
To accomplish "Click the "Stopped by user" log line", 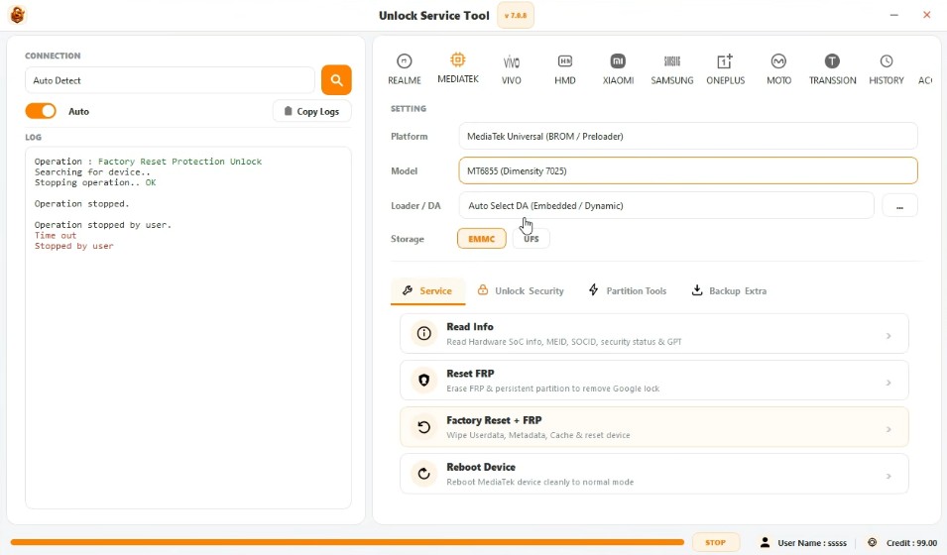I will pyautogui.click(x=73, y=247).
